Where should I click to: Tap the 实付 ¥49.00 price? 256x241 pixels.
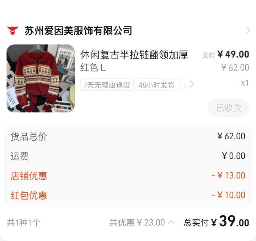[x=226, y=55]
